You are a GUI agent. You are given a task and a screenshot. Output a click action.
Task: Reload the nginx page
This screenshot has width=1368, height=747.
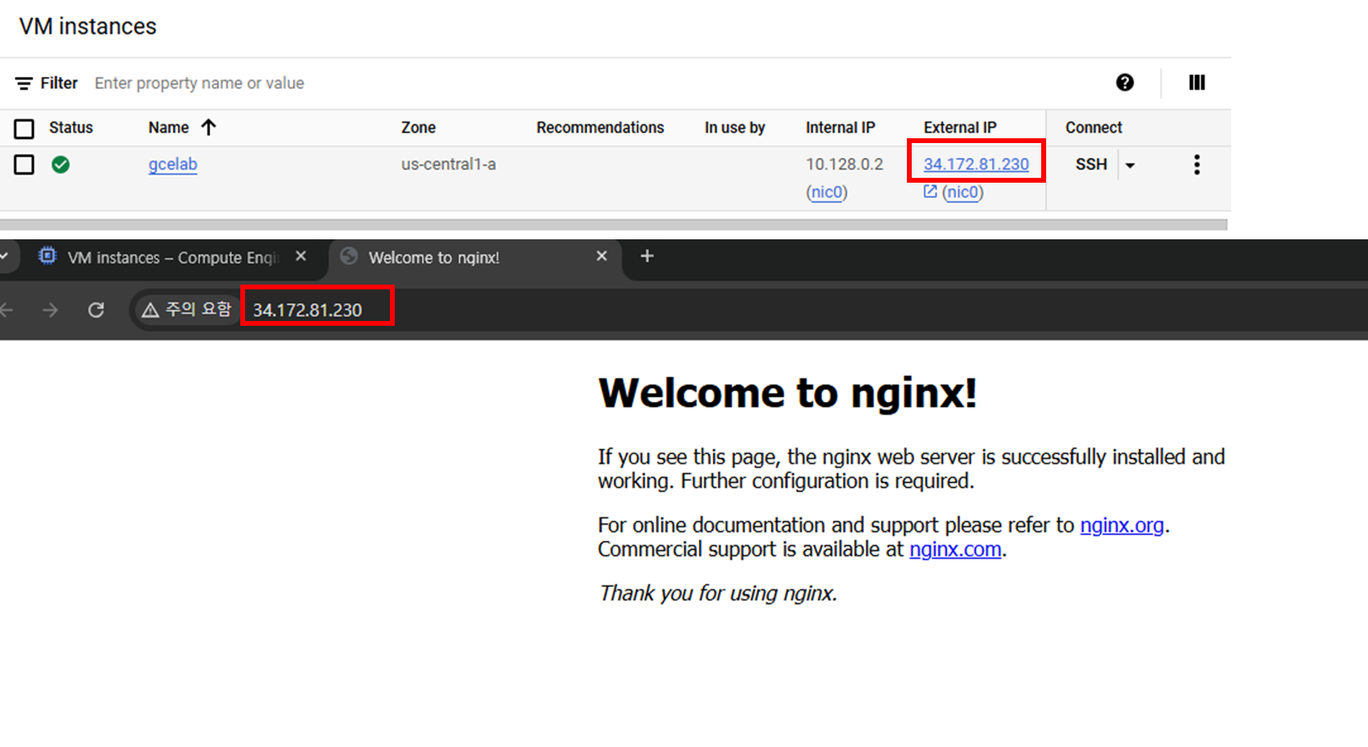click(96, 310)
